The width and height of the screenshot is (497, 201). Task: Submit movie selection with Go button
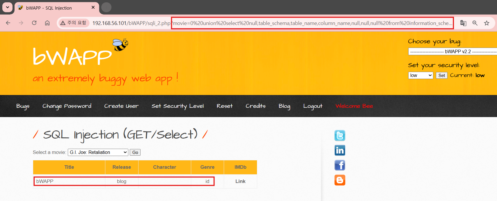[135, 152]
